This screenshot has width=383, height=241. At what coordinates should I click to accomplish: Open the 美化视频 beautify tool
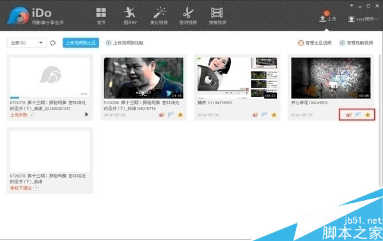coord(159,16)
